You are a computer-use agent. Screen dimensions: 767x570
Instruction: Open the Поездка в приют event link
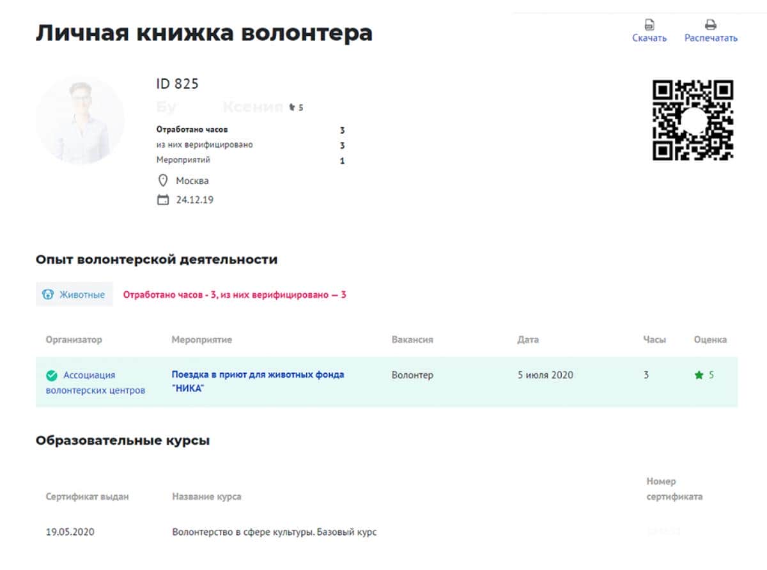[x=258, y=381]
